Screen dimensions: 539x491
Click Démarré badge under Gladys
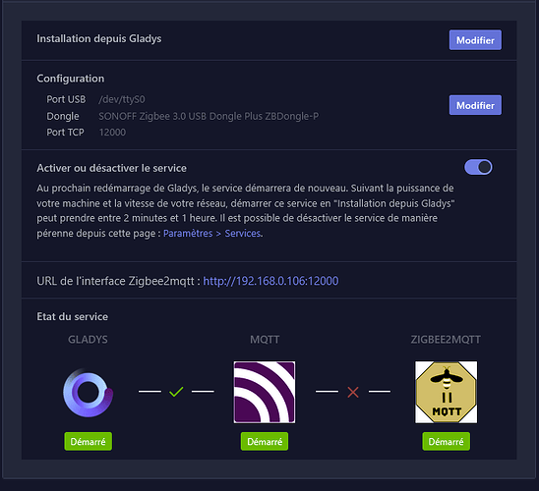click(x=88, y=441)
